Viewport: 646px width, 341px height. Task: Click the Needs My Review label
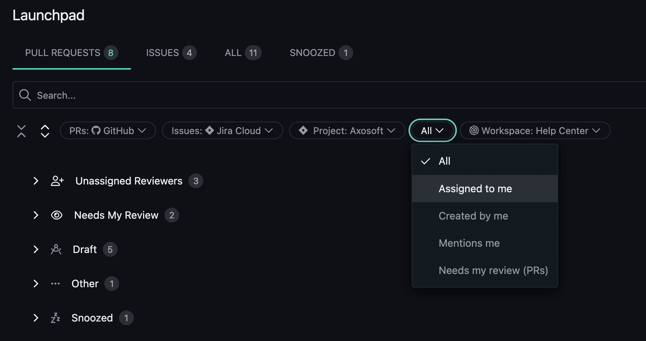(x=116, y=215)
